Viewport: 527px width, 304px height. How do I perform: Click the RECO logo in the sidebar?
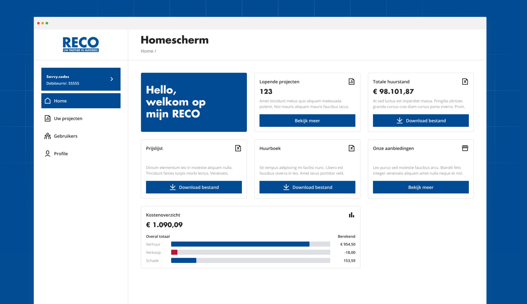click(x=81, y=44)
